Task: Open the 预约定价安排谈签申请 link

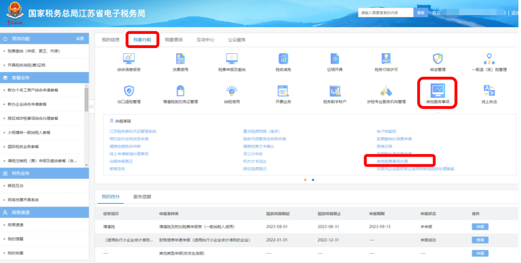Action: (129, 139)
